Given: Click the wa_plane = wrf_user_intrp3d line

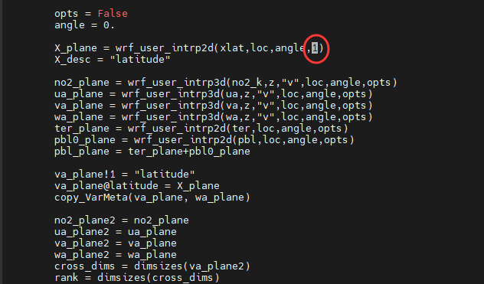Looking at the screenshot, I should [214, 117].
